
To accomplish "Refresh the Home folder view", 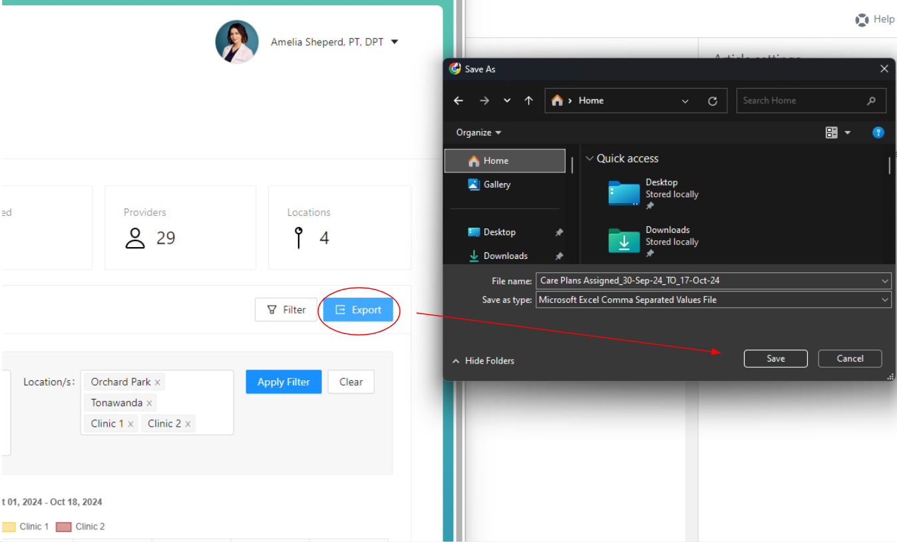I will coord(713,101).
